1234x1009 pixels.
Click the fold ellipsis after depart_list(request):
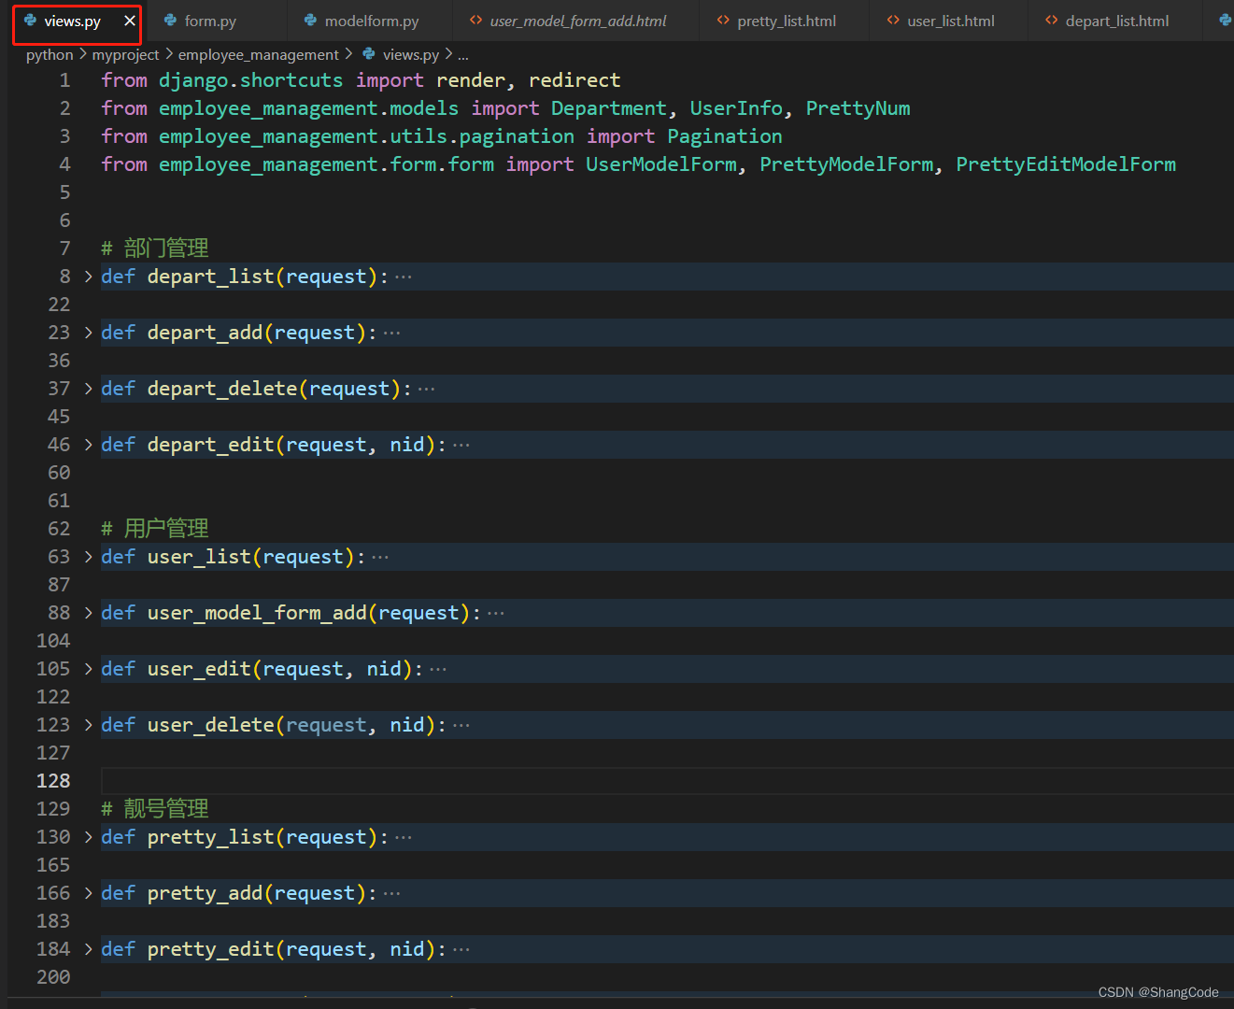click(404, 277)
